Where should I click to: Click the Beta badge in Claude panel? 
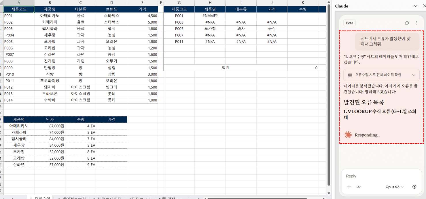tap(349, 23)
